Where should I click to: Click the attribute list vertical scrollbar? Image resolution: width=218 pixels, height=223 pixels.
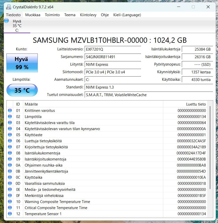(x=210, y=147)
